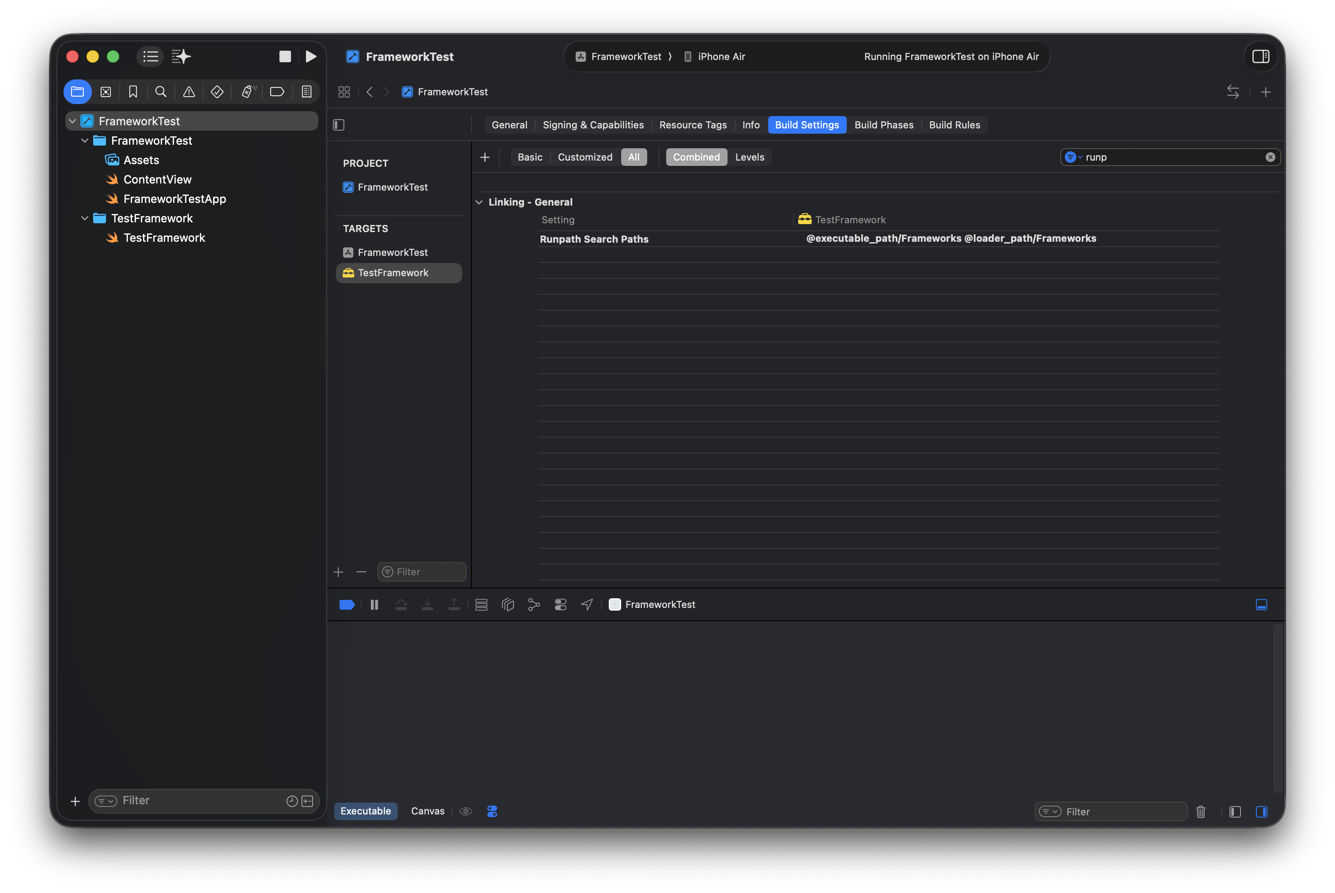Collapse the Linking - General section
Image resolution: width=1335 pixels, height=893 pixels.
click(479, 202)
